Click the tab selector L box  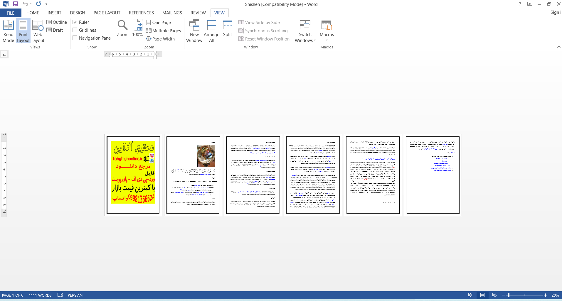point(4,55)
